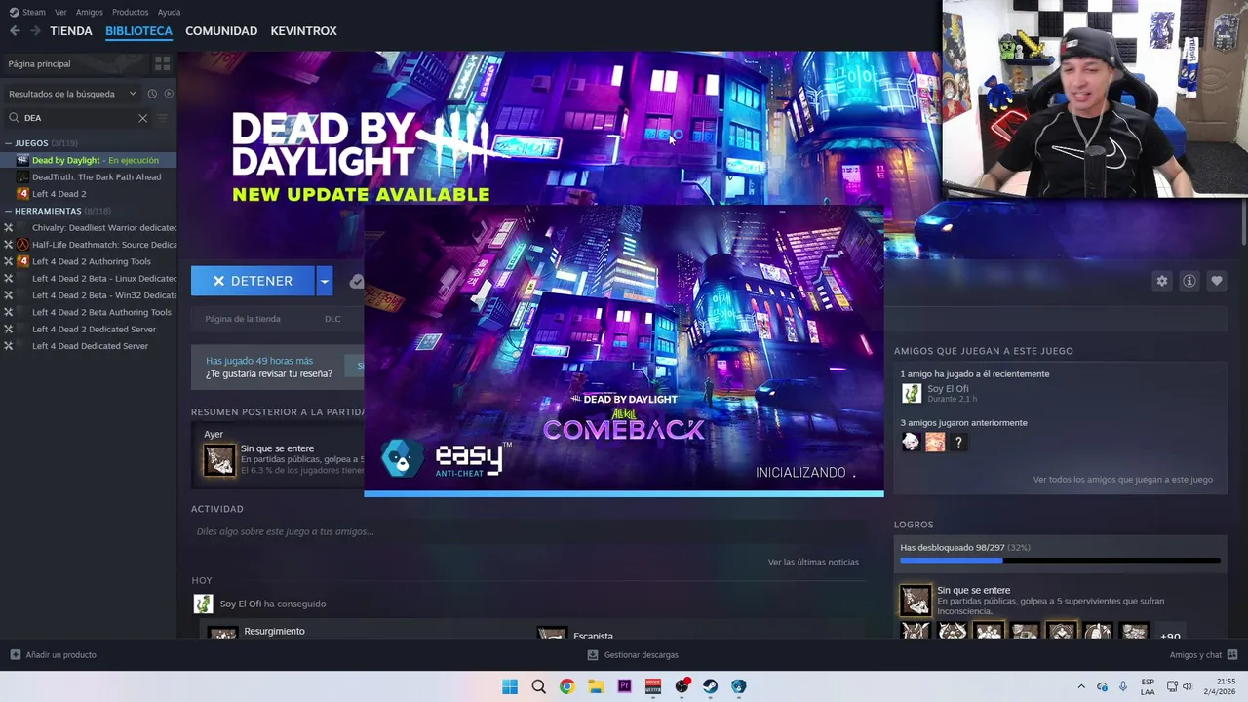Open the dropdown arrow beside DETENER
1248x702 pixels.
(324, 281)
